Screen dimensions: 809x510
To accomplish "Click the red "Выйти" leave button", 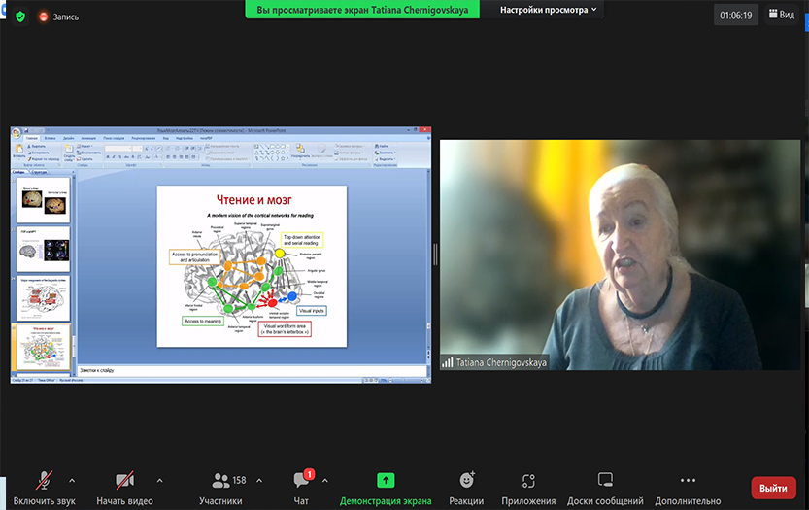I will (773, 488).
